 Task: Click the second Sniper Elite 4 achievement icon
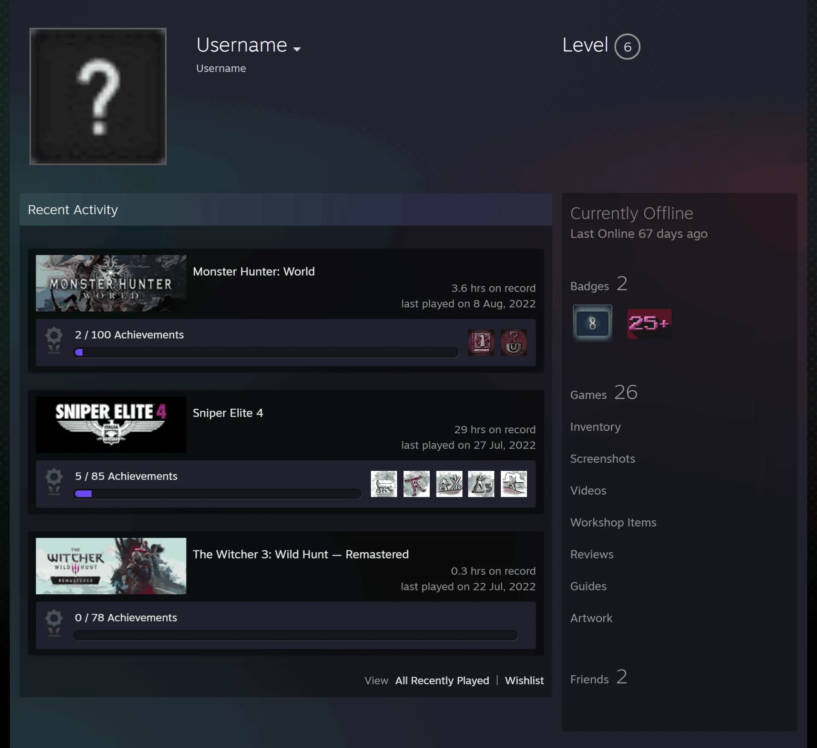tap(416, 484)
